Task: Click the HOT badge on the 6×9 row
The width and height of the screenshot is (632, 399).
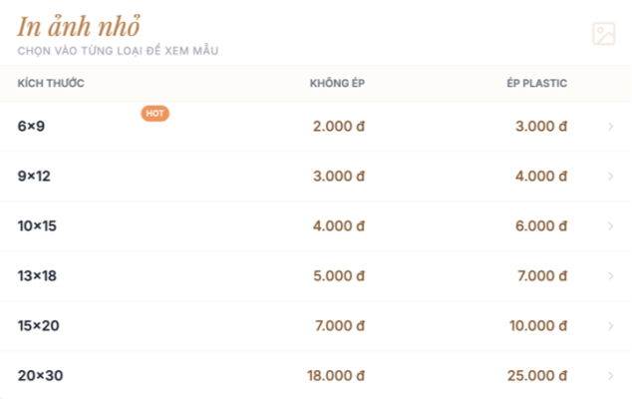Action: (156, 114)
